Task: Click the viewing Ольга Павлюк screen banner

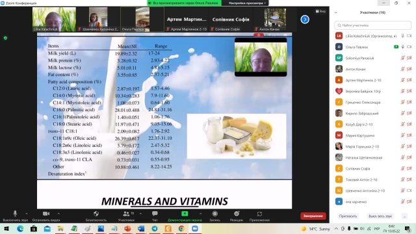Action: coord(185,3)
